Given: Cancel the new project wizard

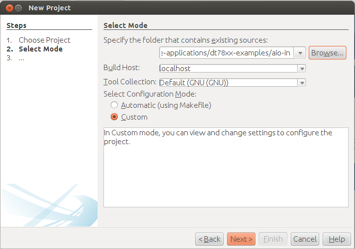Looking at the screenshot, I should 305,239.
